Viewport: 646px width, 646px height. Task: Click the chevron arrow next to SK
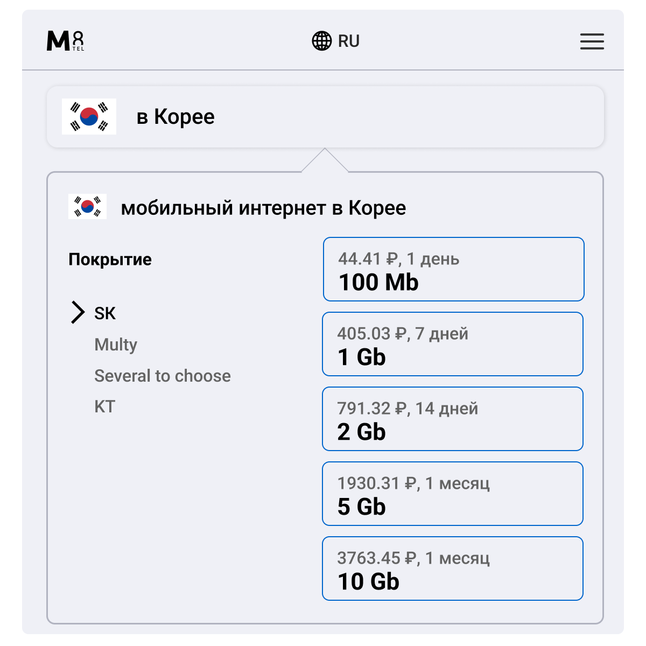point(78,313)
